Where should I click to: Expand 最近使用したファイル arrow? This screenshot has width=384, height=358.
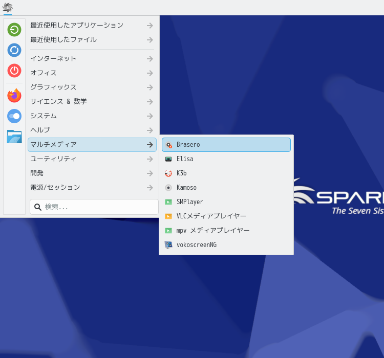(x=150, y=40)
